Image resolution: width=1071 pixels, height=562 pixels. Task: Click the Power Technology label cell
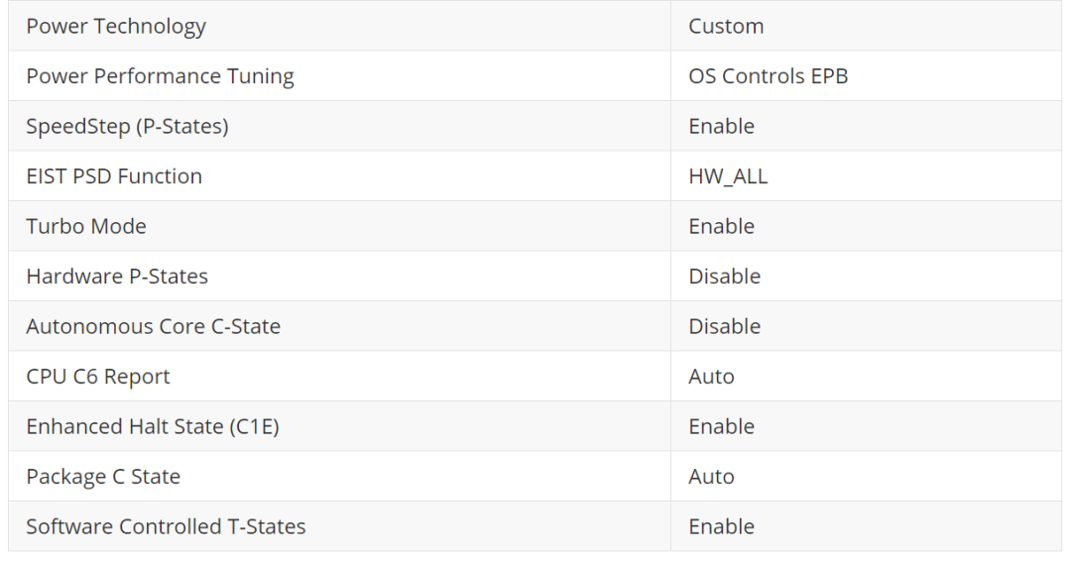pyautogui.click(x=116, y=27)
